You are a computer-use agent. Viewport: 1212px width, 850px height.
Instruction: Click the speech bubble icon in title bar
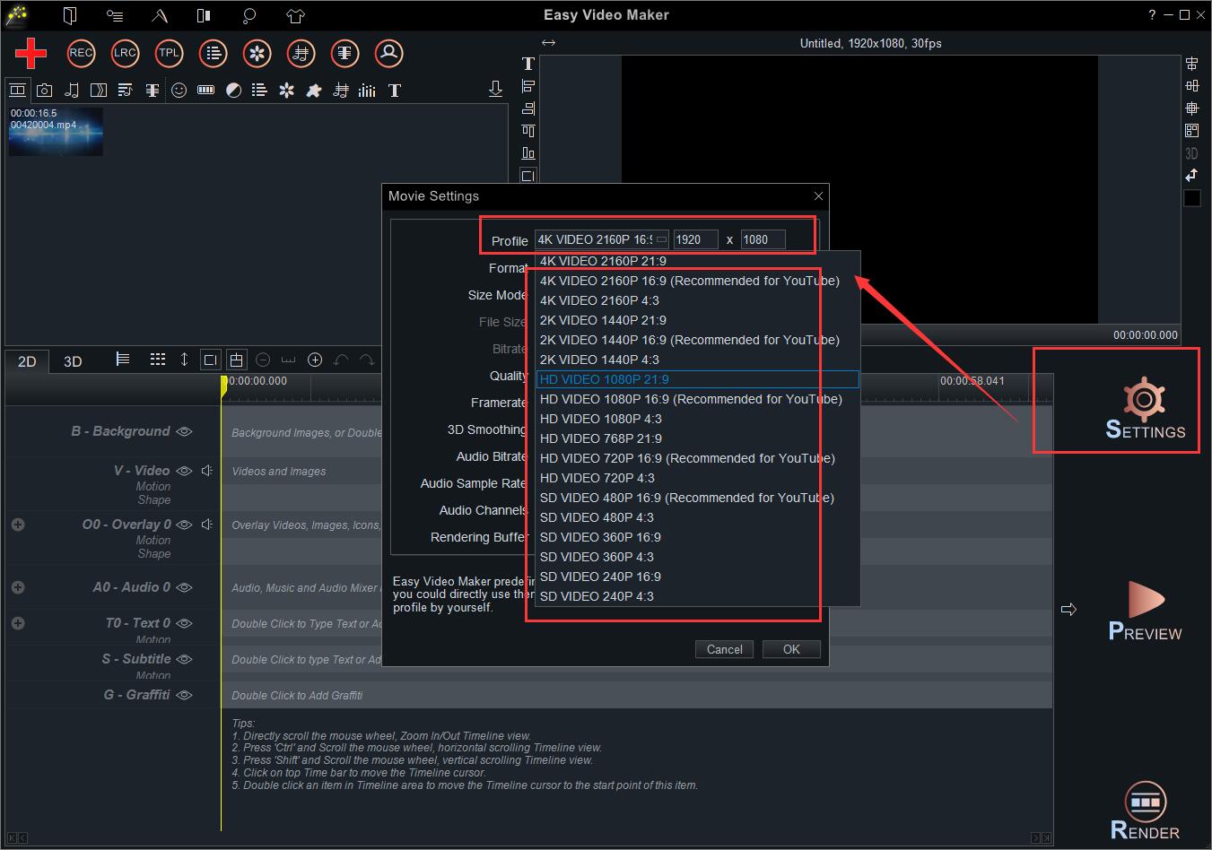pyautogui.click(x=249, y=15)
